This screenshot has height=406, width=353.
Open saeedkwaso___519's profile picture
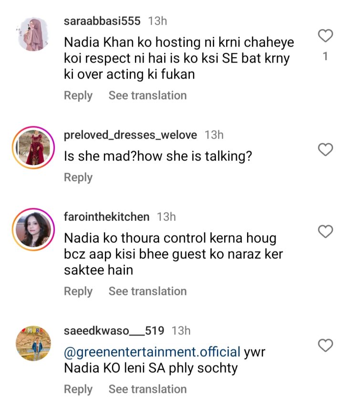[x=33, y=344]
